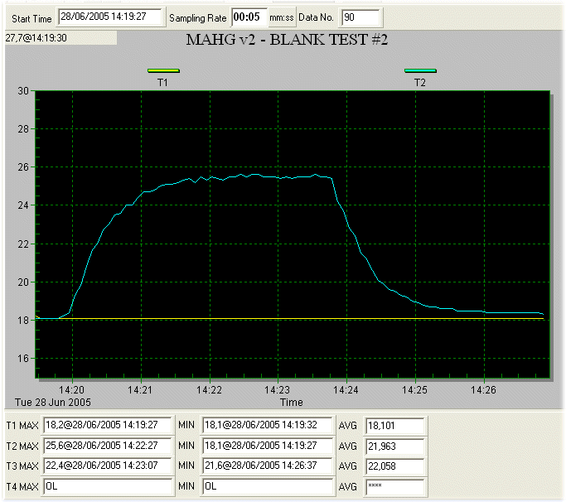The image size is (566, 502).
Task: Click the T4 AVG field showing ****
Action: [x=394, y=487]
